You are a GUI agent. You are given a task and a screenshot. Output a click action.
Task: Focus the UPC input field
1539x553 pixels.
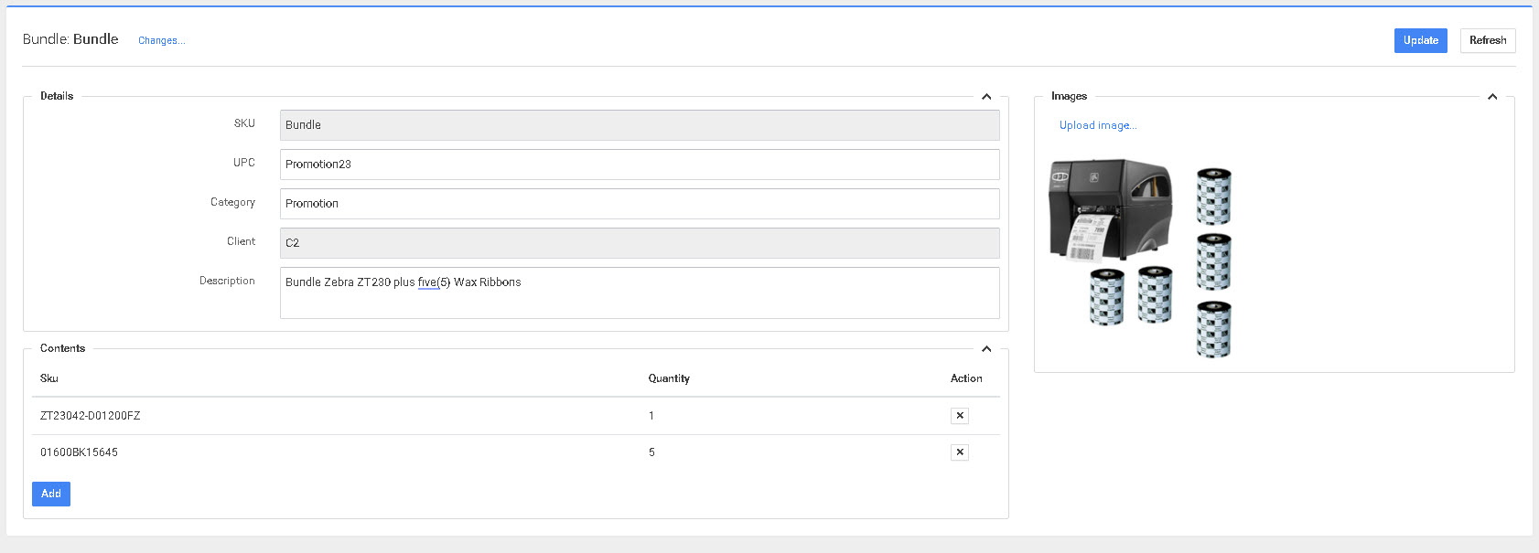[x=639, y=165]
